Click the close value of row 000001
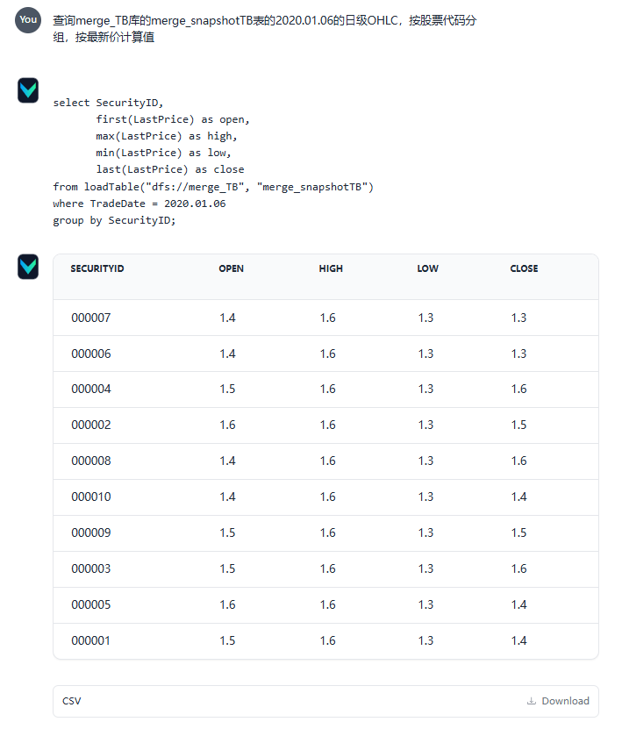The image size is (622, 729). [x=518, y=640]
